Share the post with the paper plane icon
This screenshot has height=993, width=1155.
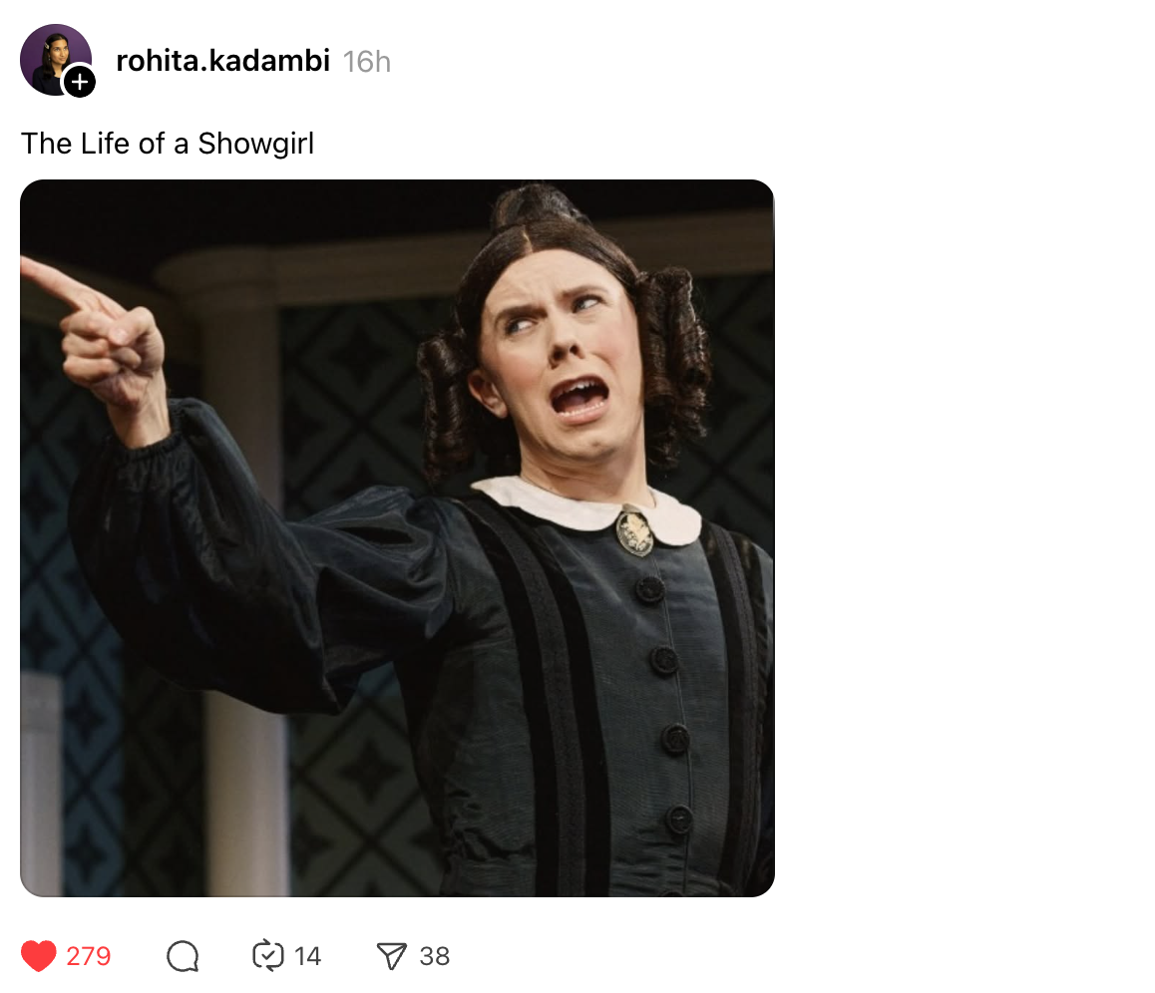(x=391, y=956)
